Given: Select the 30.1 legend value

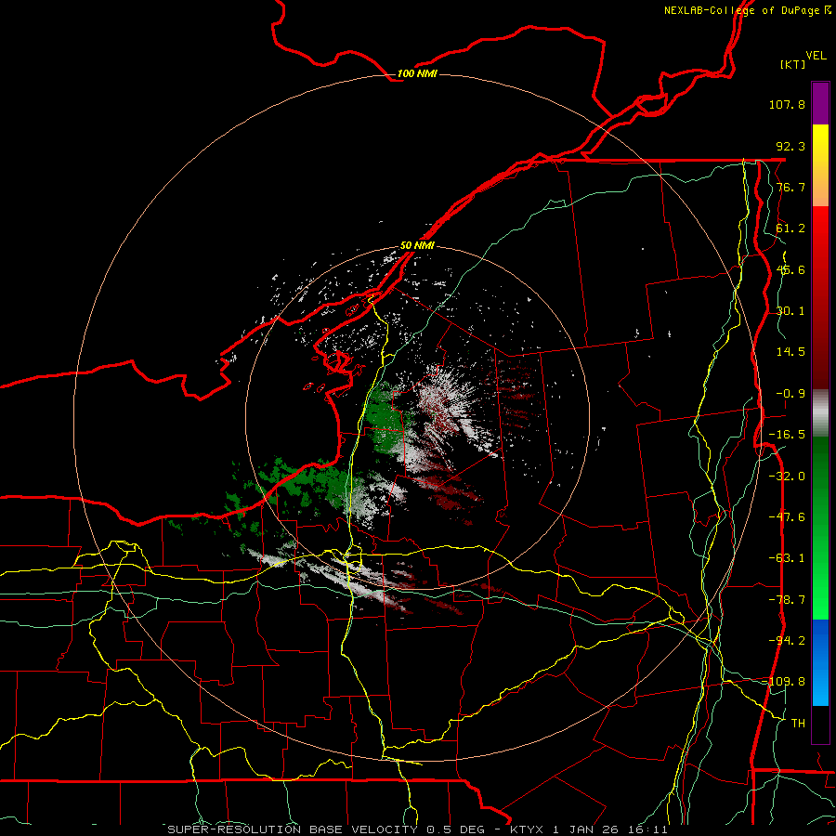Looking at the screenshot, I should [790, 311].
